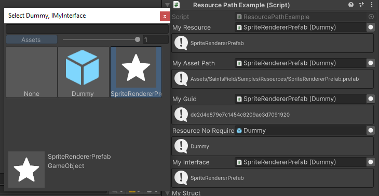Click the picker search field
Viewport: 379px width, 196px height.
point(87,29)
